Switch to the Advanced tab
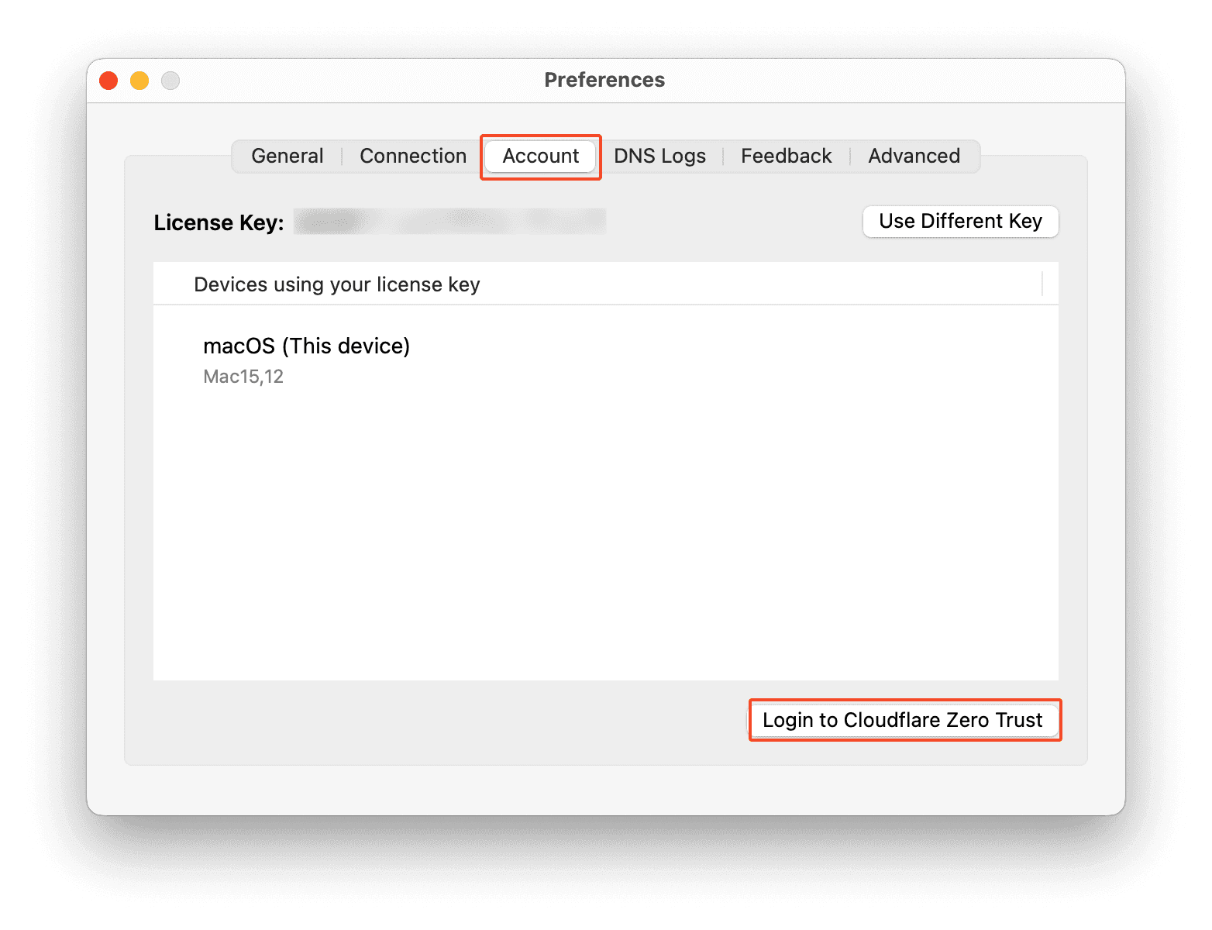 tap(914, 156)
